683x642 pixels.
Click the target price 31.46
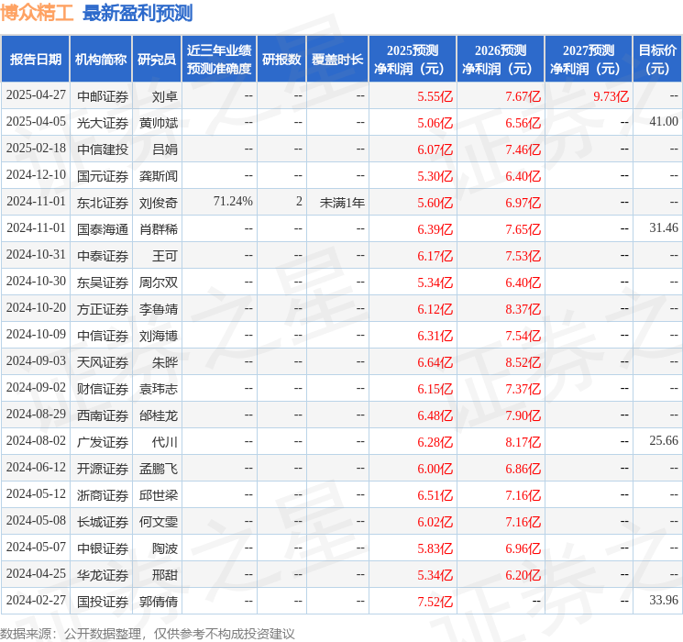click(x=664, y=228)
